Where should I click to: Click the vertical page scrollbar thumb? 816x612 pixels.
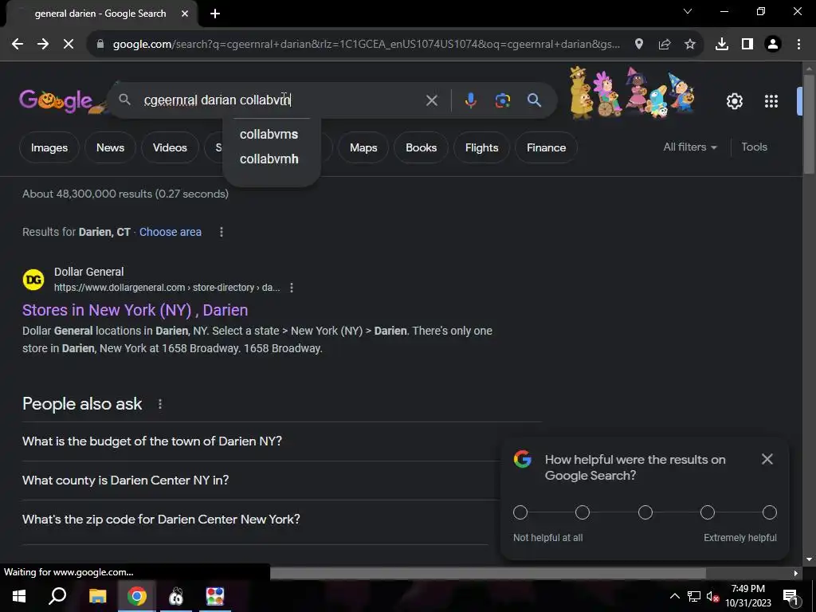click(809, 125)
